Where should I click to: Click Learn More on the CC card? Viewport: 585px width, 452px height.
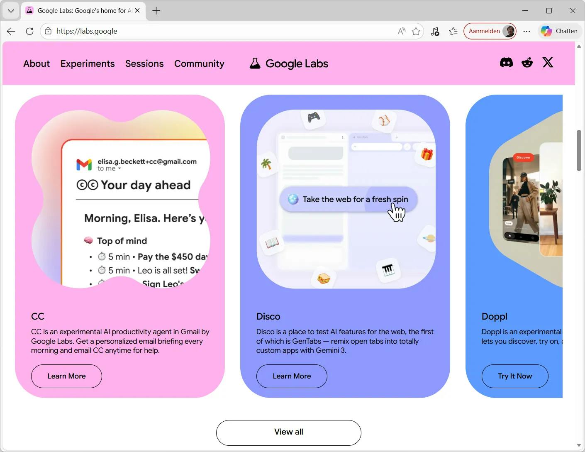pos(66,376)
